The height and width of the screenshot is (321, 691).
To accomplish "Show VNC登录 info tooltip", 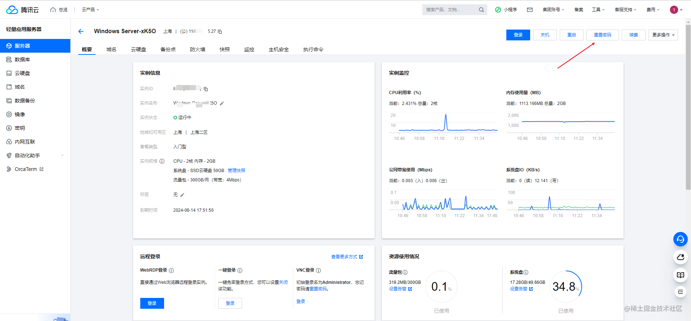I will 318,271.
